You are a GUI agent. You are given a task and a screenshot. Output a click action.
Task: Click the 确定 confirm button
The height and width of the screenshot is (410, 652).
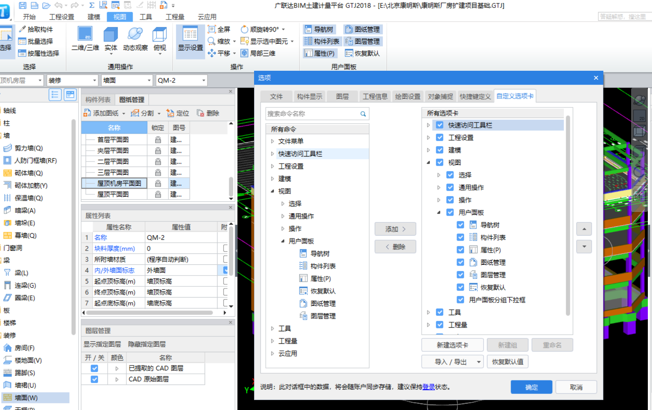pos(531,387)
